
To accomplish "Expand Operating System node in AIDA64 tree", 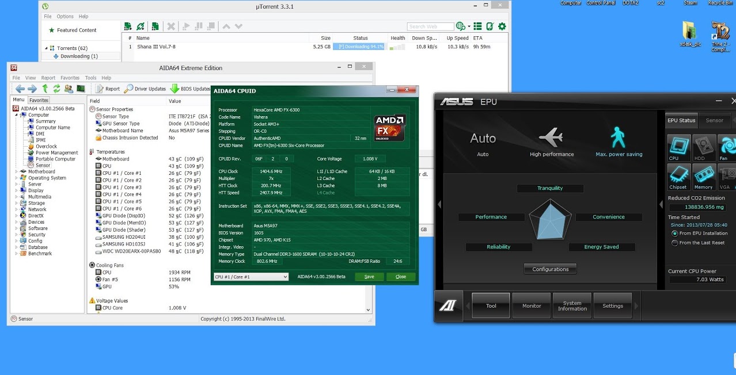I will pyautogui.click(x=17, y=178).
